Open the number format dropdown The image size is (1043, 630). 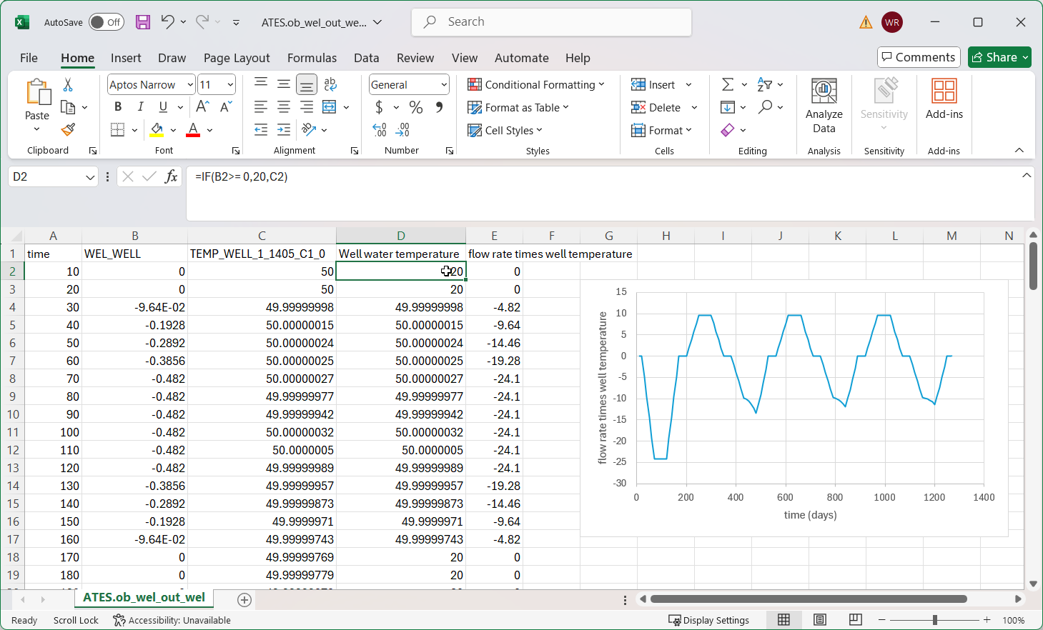(444, 85)
